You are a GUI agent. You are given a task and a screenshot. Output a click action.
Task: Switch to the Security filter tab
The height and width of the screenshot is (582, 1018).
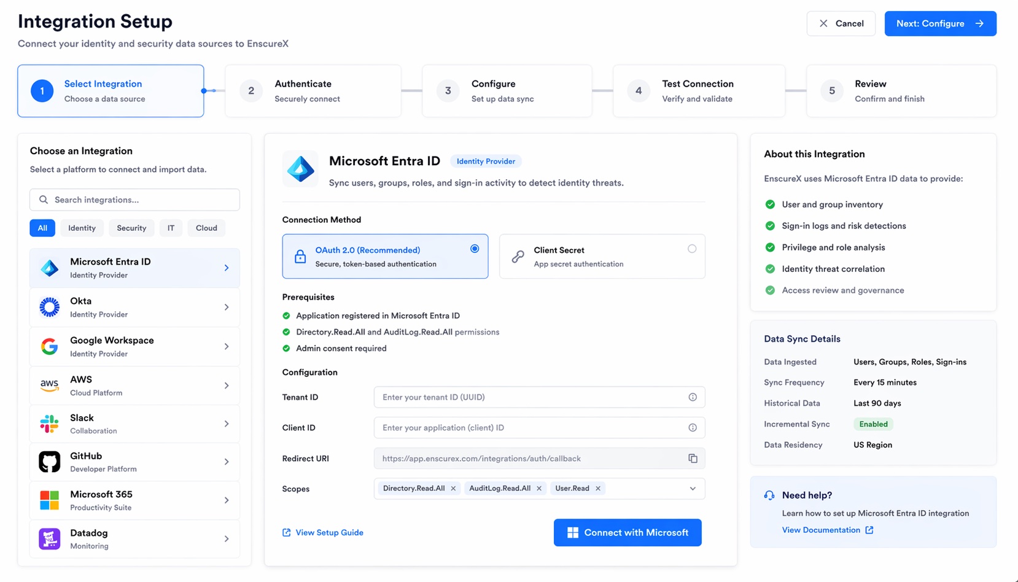tap(131, 228)
